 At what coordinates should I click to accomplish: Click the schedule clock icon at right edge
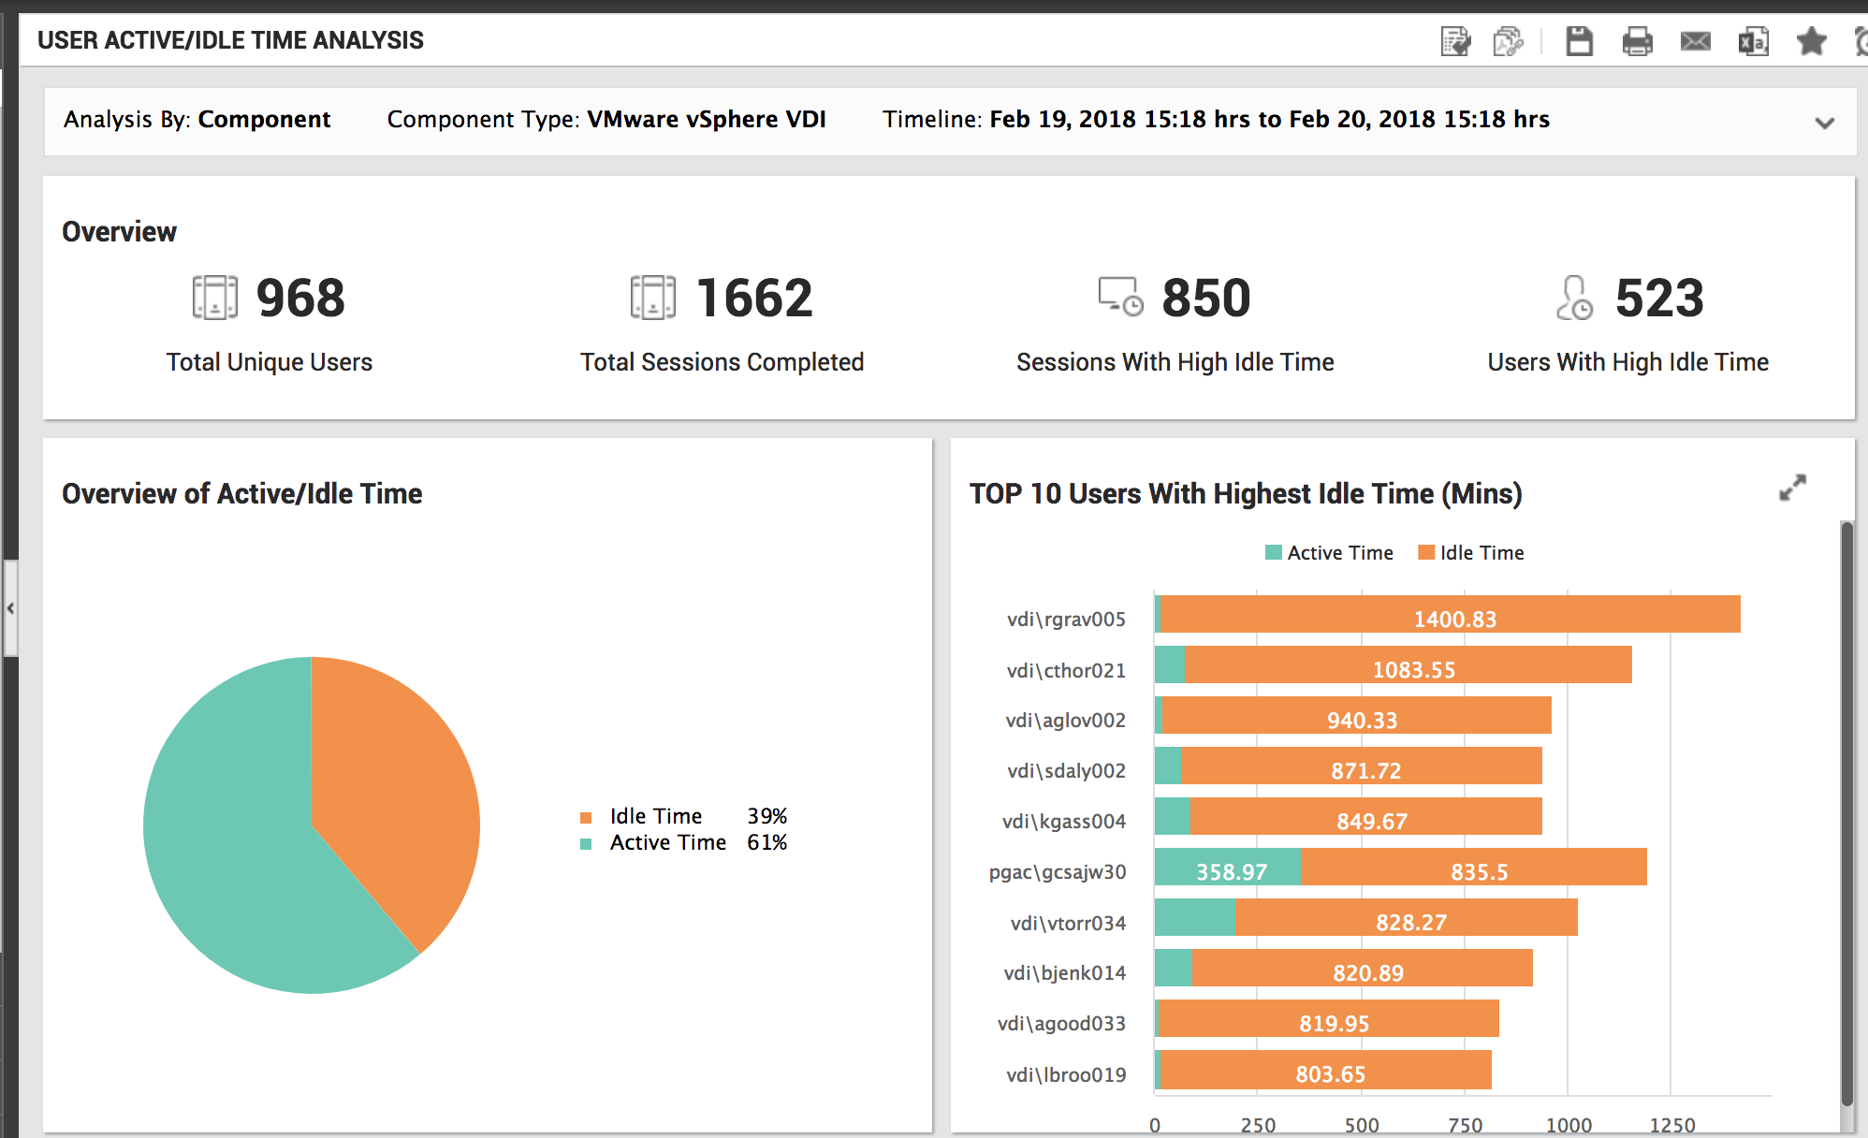[x=1861, y=41]
